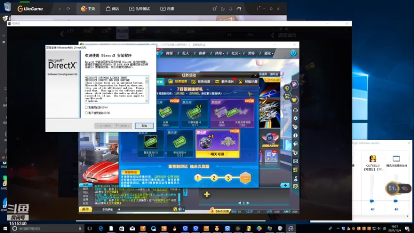Click the pink character hexagon icon

click(294, 84)
